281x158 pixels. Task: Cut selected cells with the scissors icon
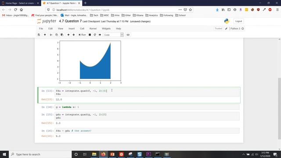click(51, 35)
